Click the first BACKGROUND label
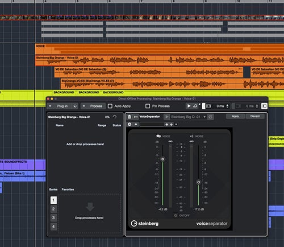Viewport: 284px width, 247px height. 64,92
